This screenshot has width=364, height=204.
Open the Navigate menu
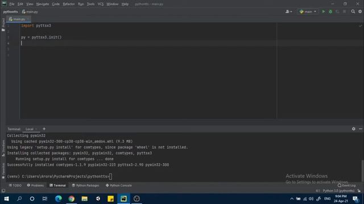click(x=43, y=4)
